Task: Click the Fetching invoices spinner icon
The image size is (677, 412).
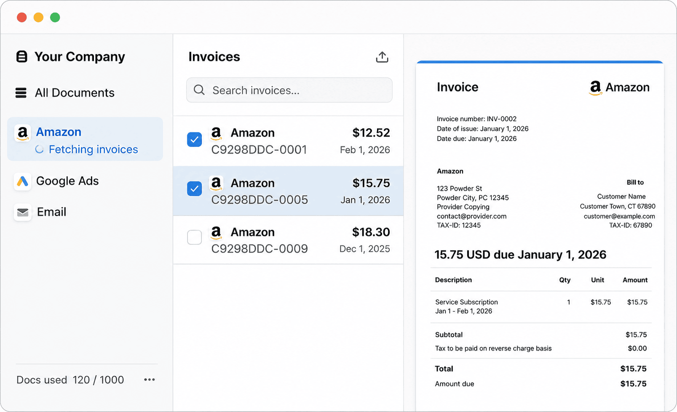Action: coord(40,149)
